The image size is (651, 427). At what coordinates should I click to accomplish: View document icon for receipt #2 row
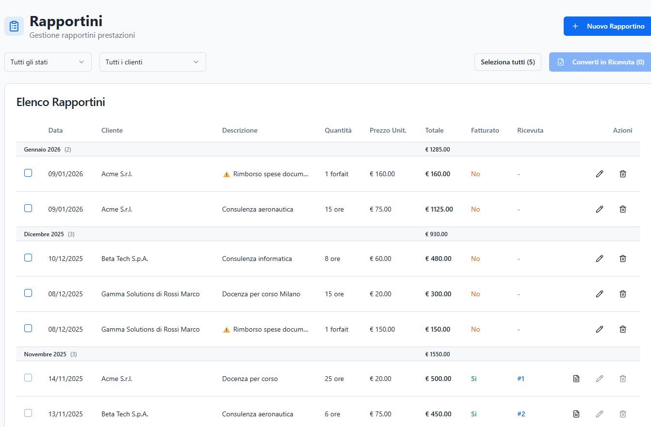click(576, 414)
